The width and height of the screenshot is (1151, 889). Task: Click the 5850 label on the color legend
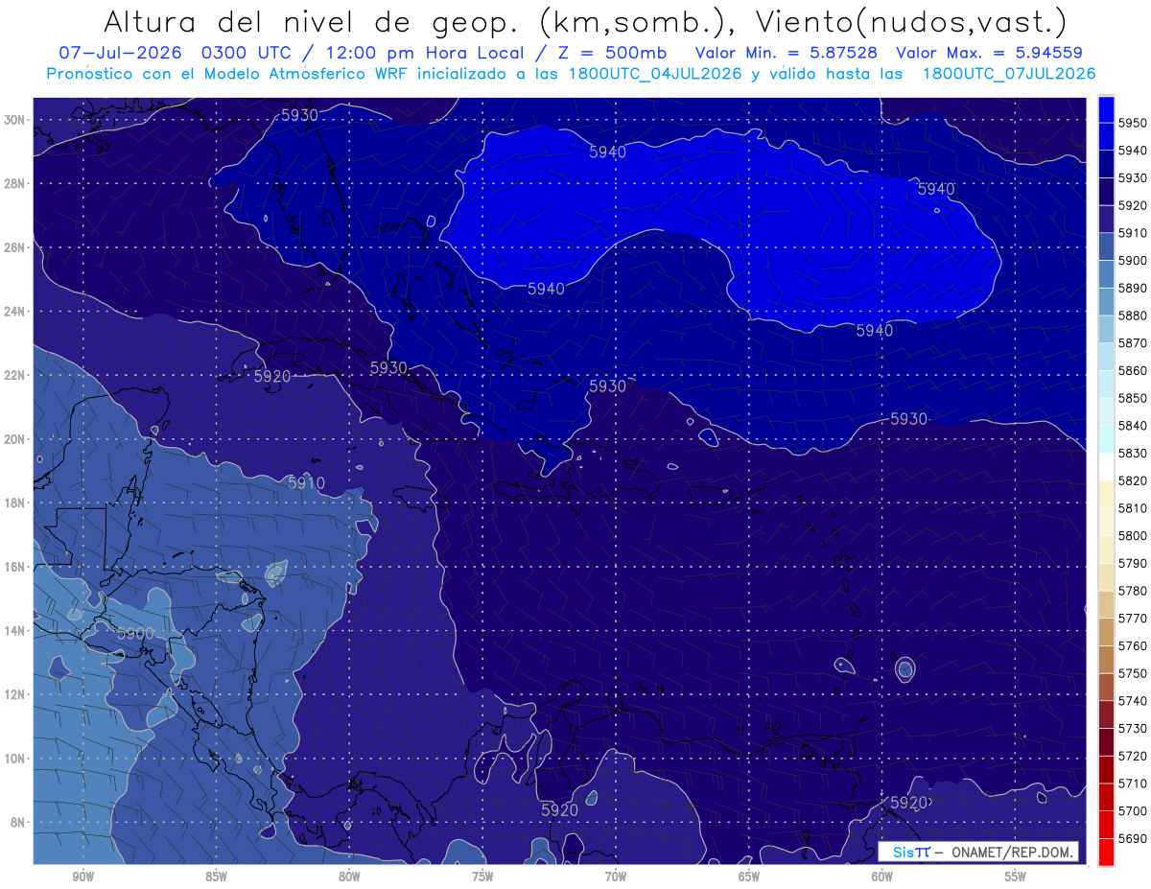(x=1134, y=398)
